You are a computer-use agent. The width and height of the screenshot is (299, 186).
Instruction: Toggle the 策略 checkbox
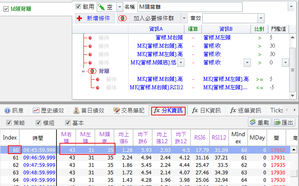tap(9, 123)
